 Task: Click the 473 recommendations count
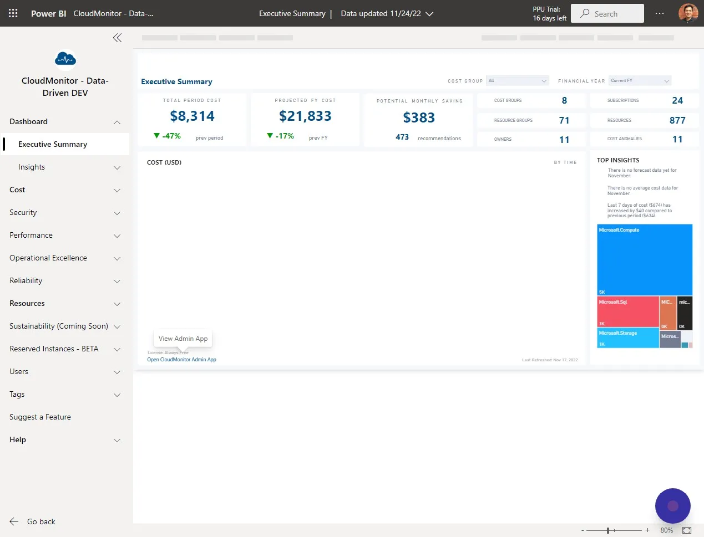point(402,137)
